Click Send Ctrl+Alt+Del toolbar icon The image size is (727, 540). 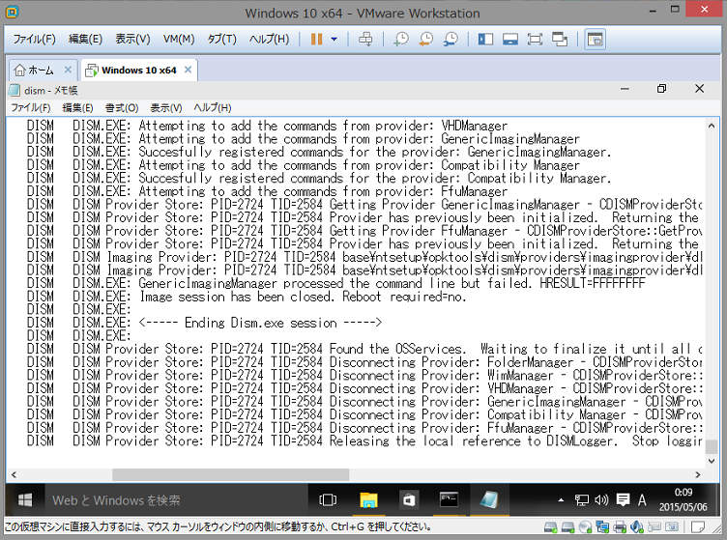(364, 40)
